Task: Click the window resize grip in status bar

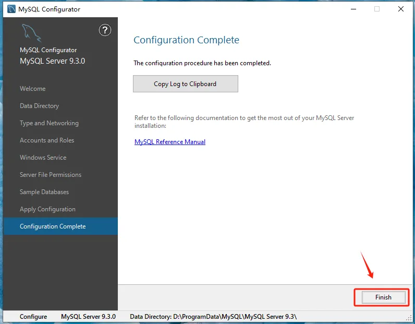Action: 409,318
